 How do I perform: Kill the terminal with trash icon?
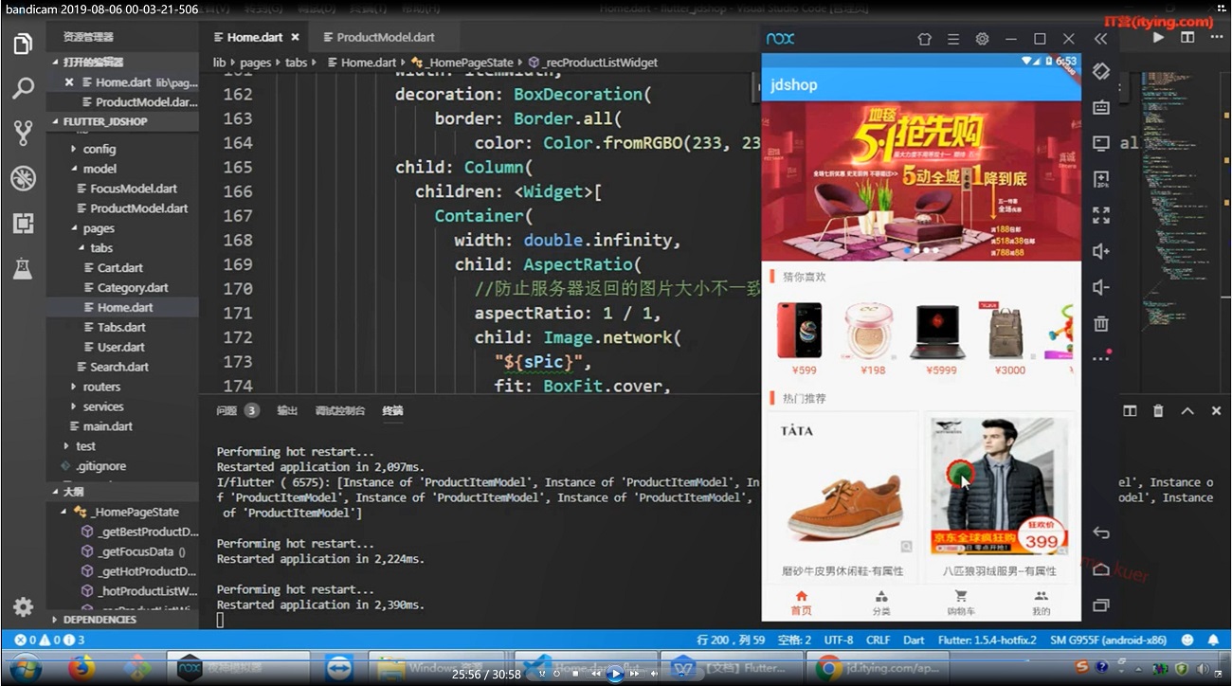click(1158, 411)
